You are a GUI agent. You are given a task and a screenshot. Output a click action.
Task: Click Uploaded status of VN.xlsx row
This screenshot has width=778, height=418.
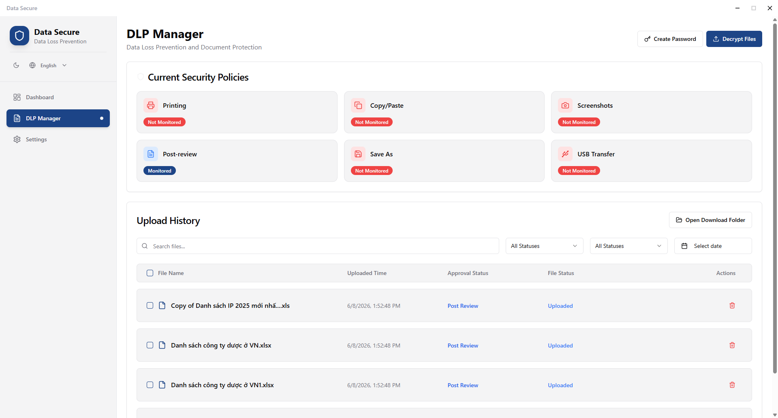(560, 345)
